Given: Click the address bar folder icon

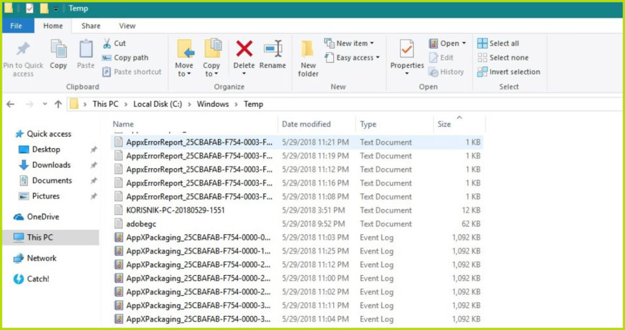Looking at the screenshot, I should pos(74,104).
